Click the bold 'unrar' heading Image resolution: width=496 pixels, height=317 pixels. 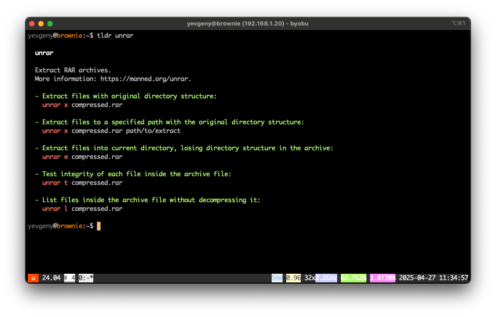(x=44, y=53)
